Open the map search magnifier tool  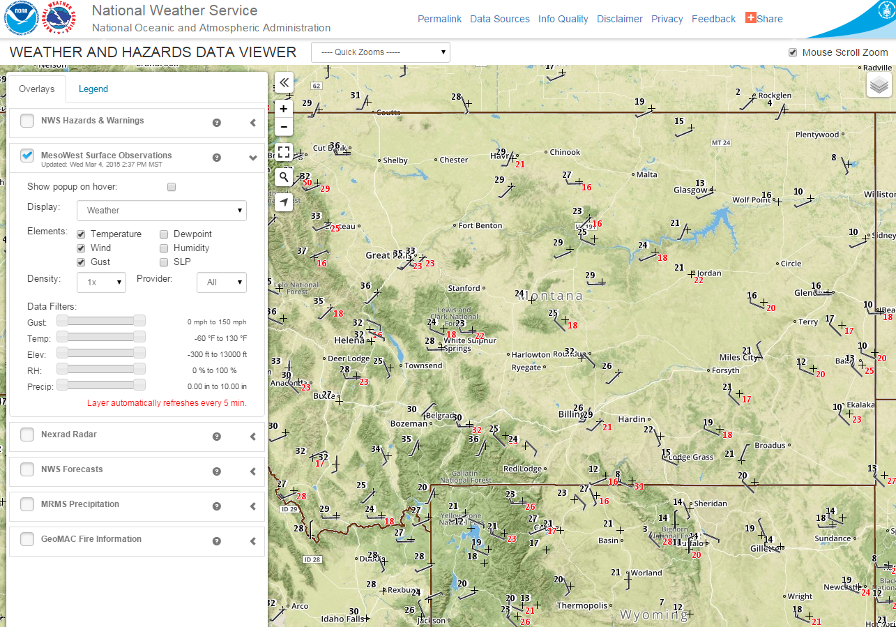pos(284,177)
